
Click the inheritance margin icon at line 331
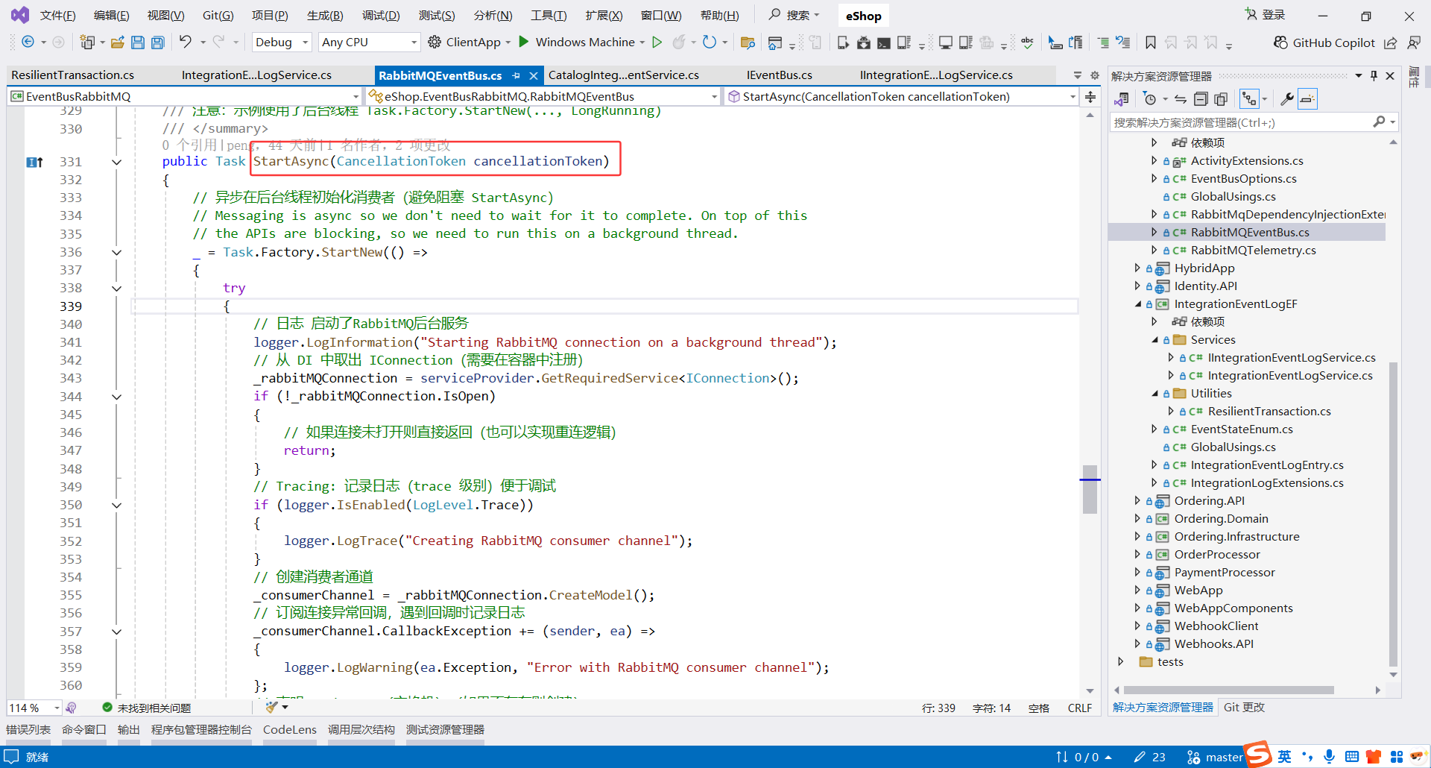pos(34,162)
